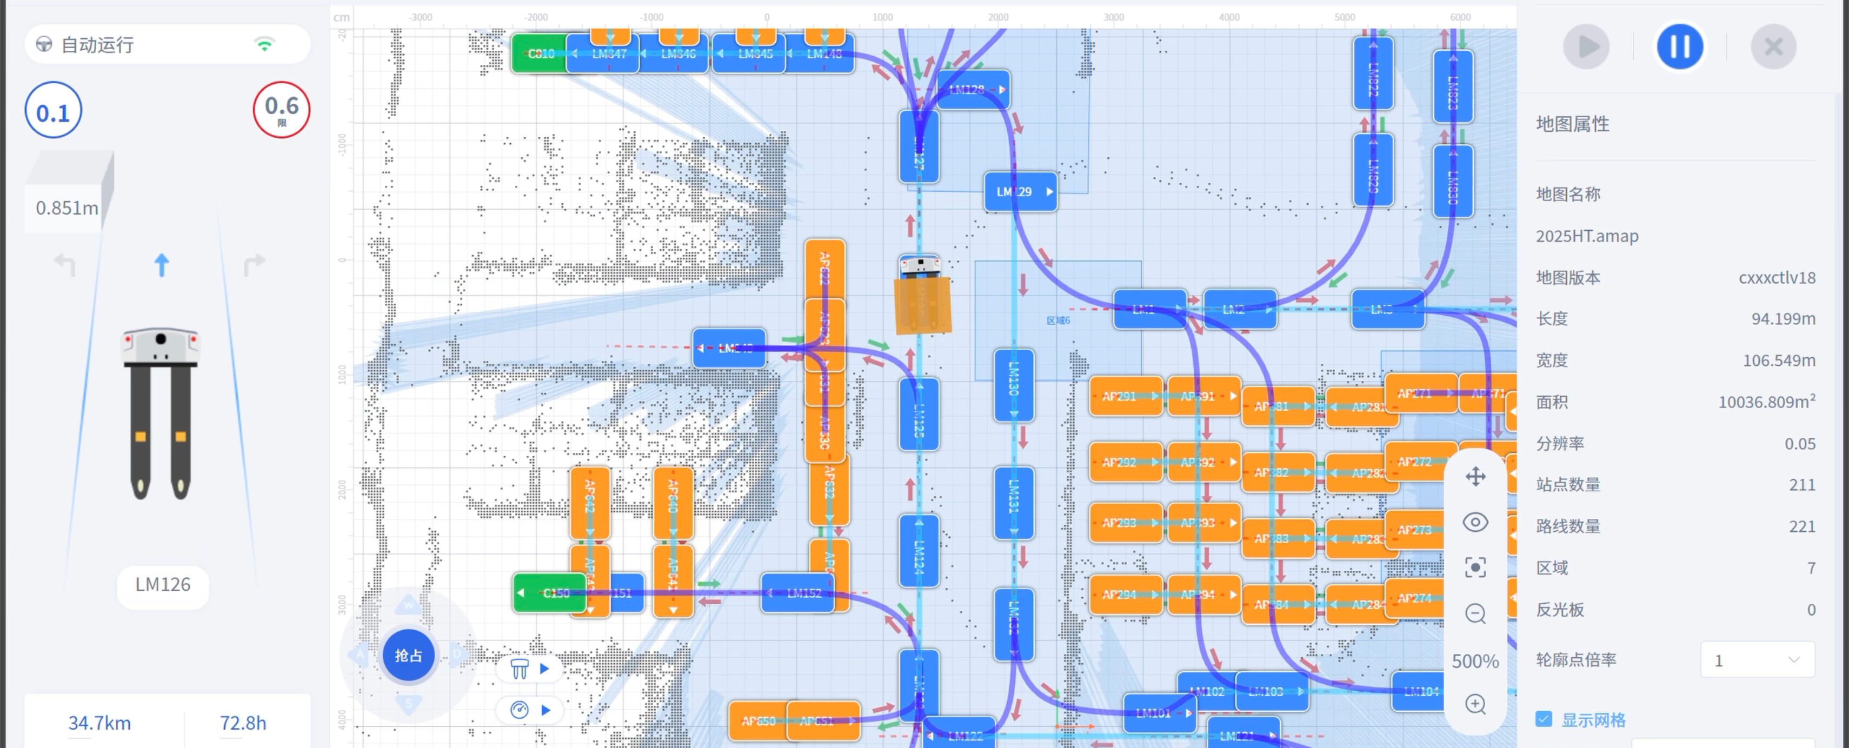
Task: Click the 自动运行 mode selector
Action: click(x=167, y=44)
